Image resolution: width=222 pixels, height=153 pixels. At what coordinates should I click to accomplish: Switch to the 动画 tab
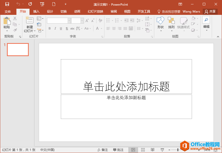[77, 12]
